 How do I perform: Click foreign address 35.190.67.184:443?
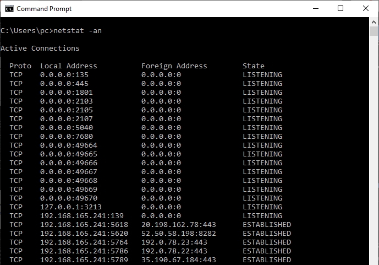(179, 259)
